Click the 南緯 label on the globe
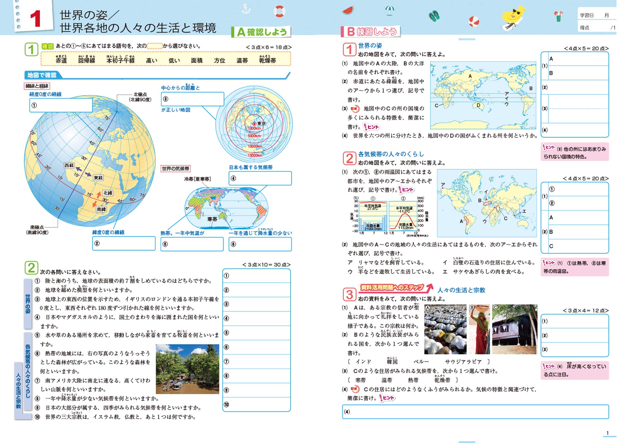 tap(101, 209)
